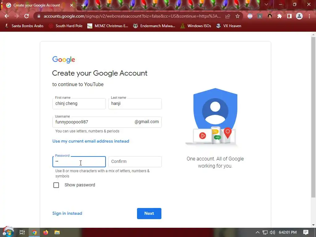
Task: Go back using the browser back arrow
Action: click(x=7, y=16)
